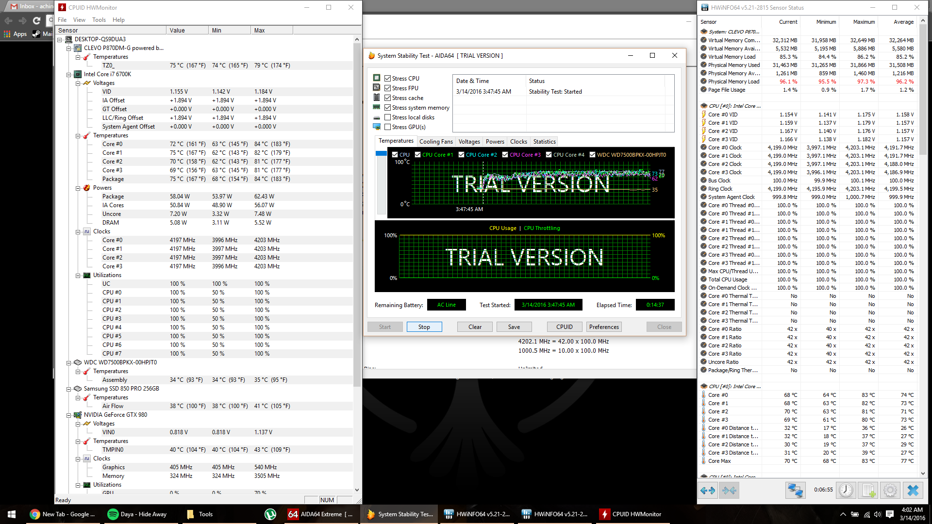Click HWiNFO expand columns arrows icon
The image size is (932, 524).
[708, 491]
